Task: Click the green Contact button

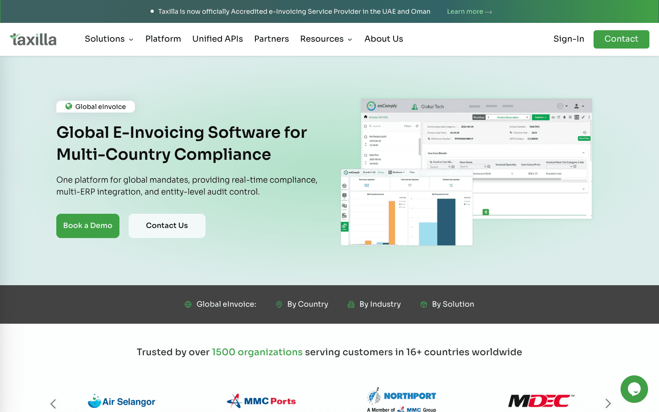Action: [x=621, y=39]
